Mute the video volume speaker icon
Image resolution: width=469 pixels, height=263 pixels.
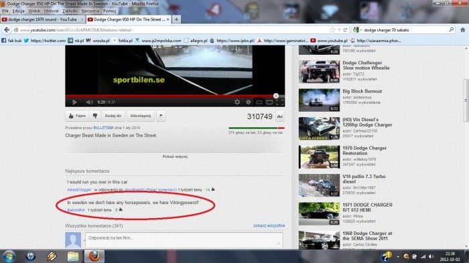pyautogui.click(x=89, y=102)
